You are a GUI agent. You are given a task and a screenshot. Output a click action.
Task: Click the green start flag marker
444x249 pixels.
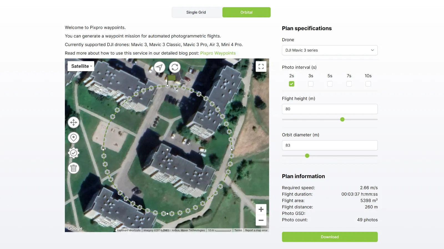(171, 78)
